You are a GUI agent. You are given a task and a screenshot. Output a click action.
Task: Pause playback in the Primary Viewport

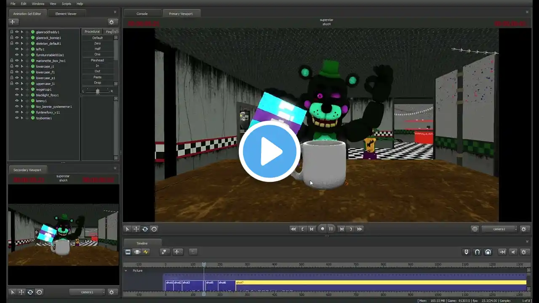click(331, 229)
